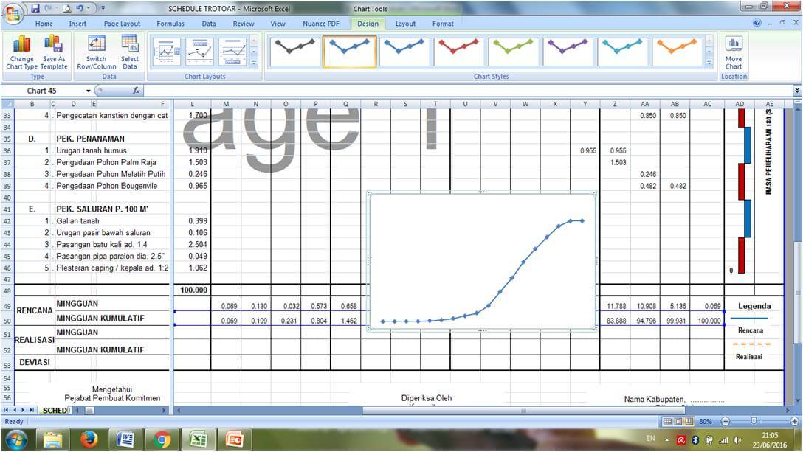The image size is (803, 452).
Task: Click Save As Template
Action: click(53, 52)
